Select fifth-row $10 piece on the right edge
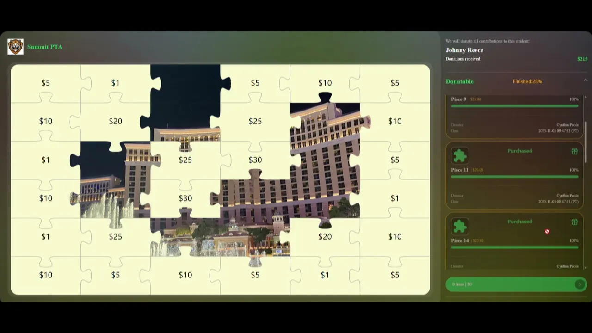This screenshot has width=592, height=333. point(395,236)
